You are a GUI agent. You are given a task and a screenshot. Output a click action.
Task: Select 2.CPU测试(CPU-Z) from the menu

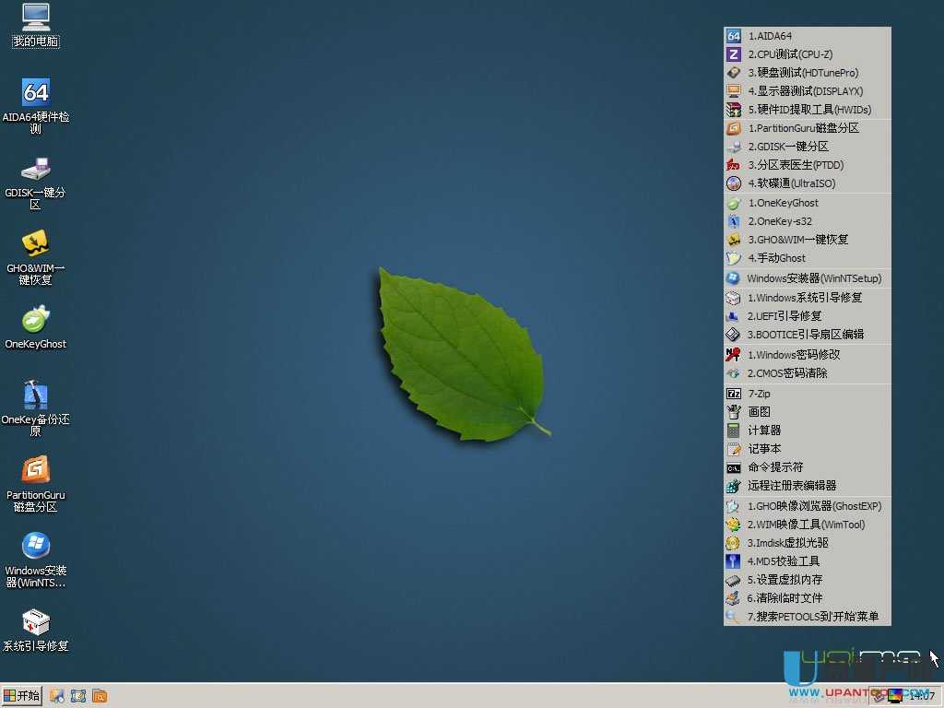(790, 54)
